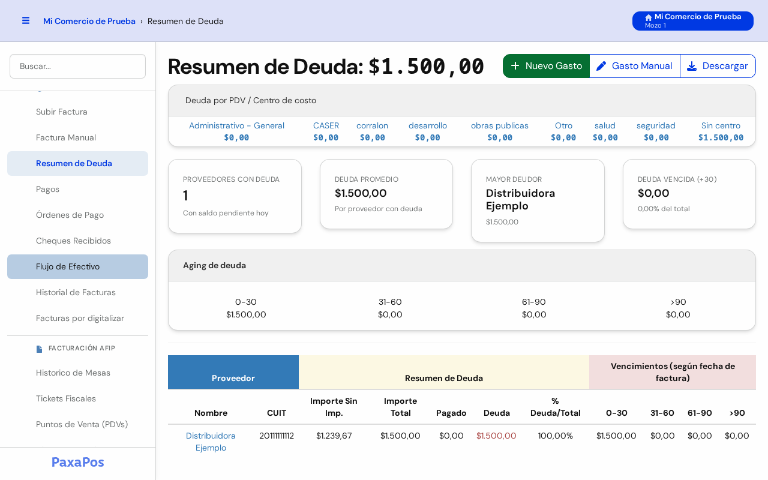Open Puntos de Venta (PDVs)
Viewport: 768px width, 480px height.
point(77,424)
